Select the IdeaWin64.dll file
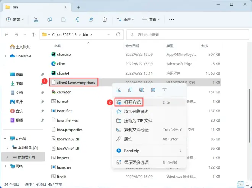Screen dimensions: 252x188 (x=68, y=148)
